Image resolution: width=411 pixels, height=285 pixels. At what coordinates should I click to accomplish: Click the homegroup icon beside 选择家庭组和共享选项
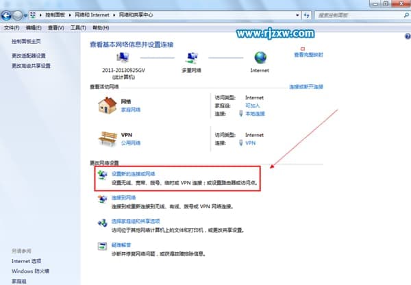[x=102, y=223]
